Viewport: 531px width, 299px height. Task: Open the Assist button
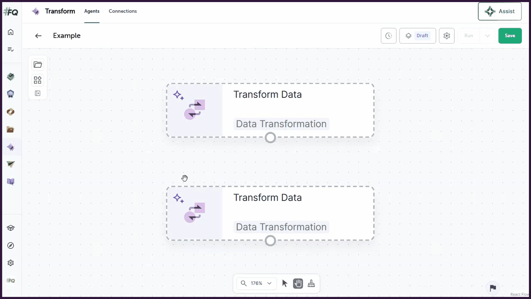[x=500, y=11]
